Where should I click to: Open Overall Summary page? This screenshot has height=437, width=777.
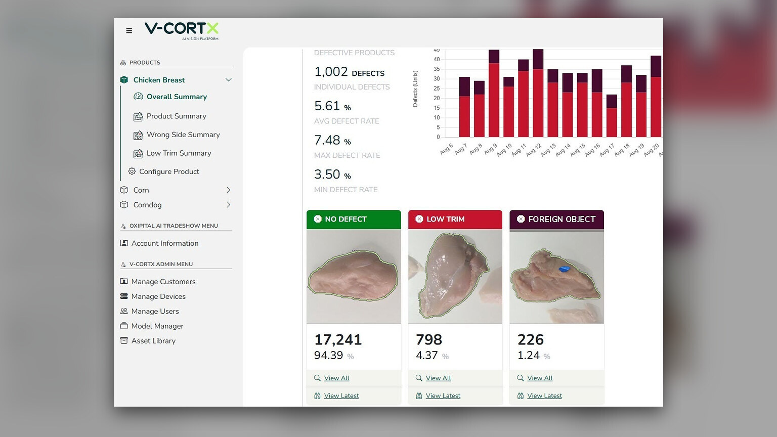click(x=177, y=97)
